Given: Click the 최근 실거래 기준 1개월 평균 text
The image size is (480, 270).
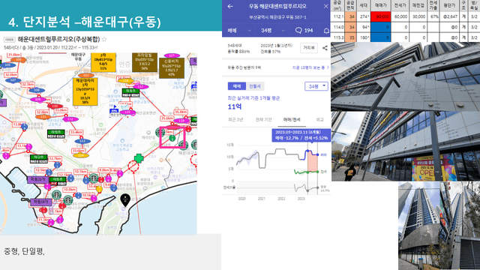Looking at the screenshot, I should pyautogui.click(x=253, y=98).
